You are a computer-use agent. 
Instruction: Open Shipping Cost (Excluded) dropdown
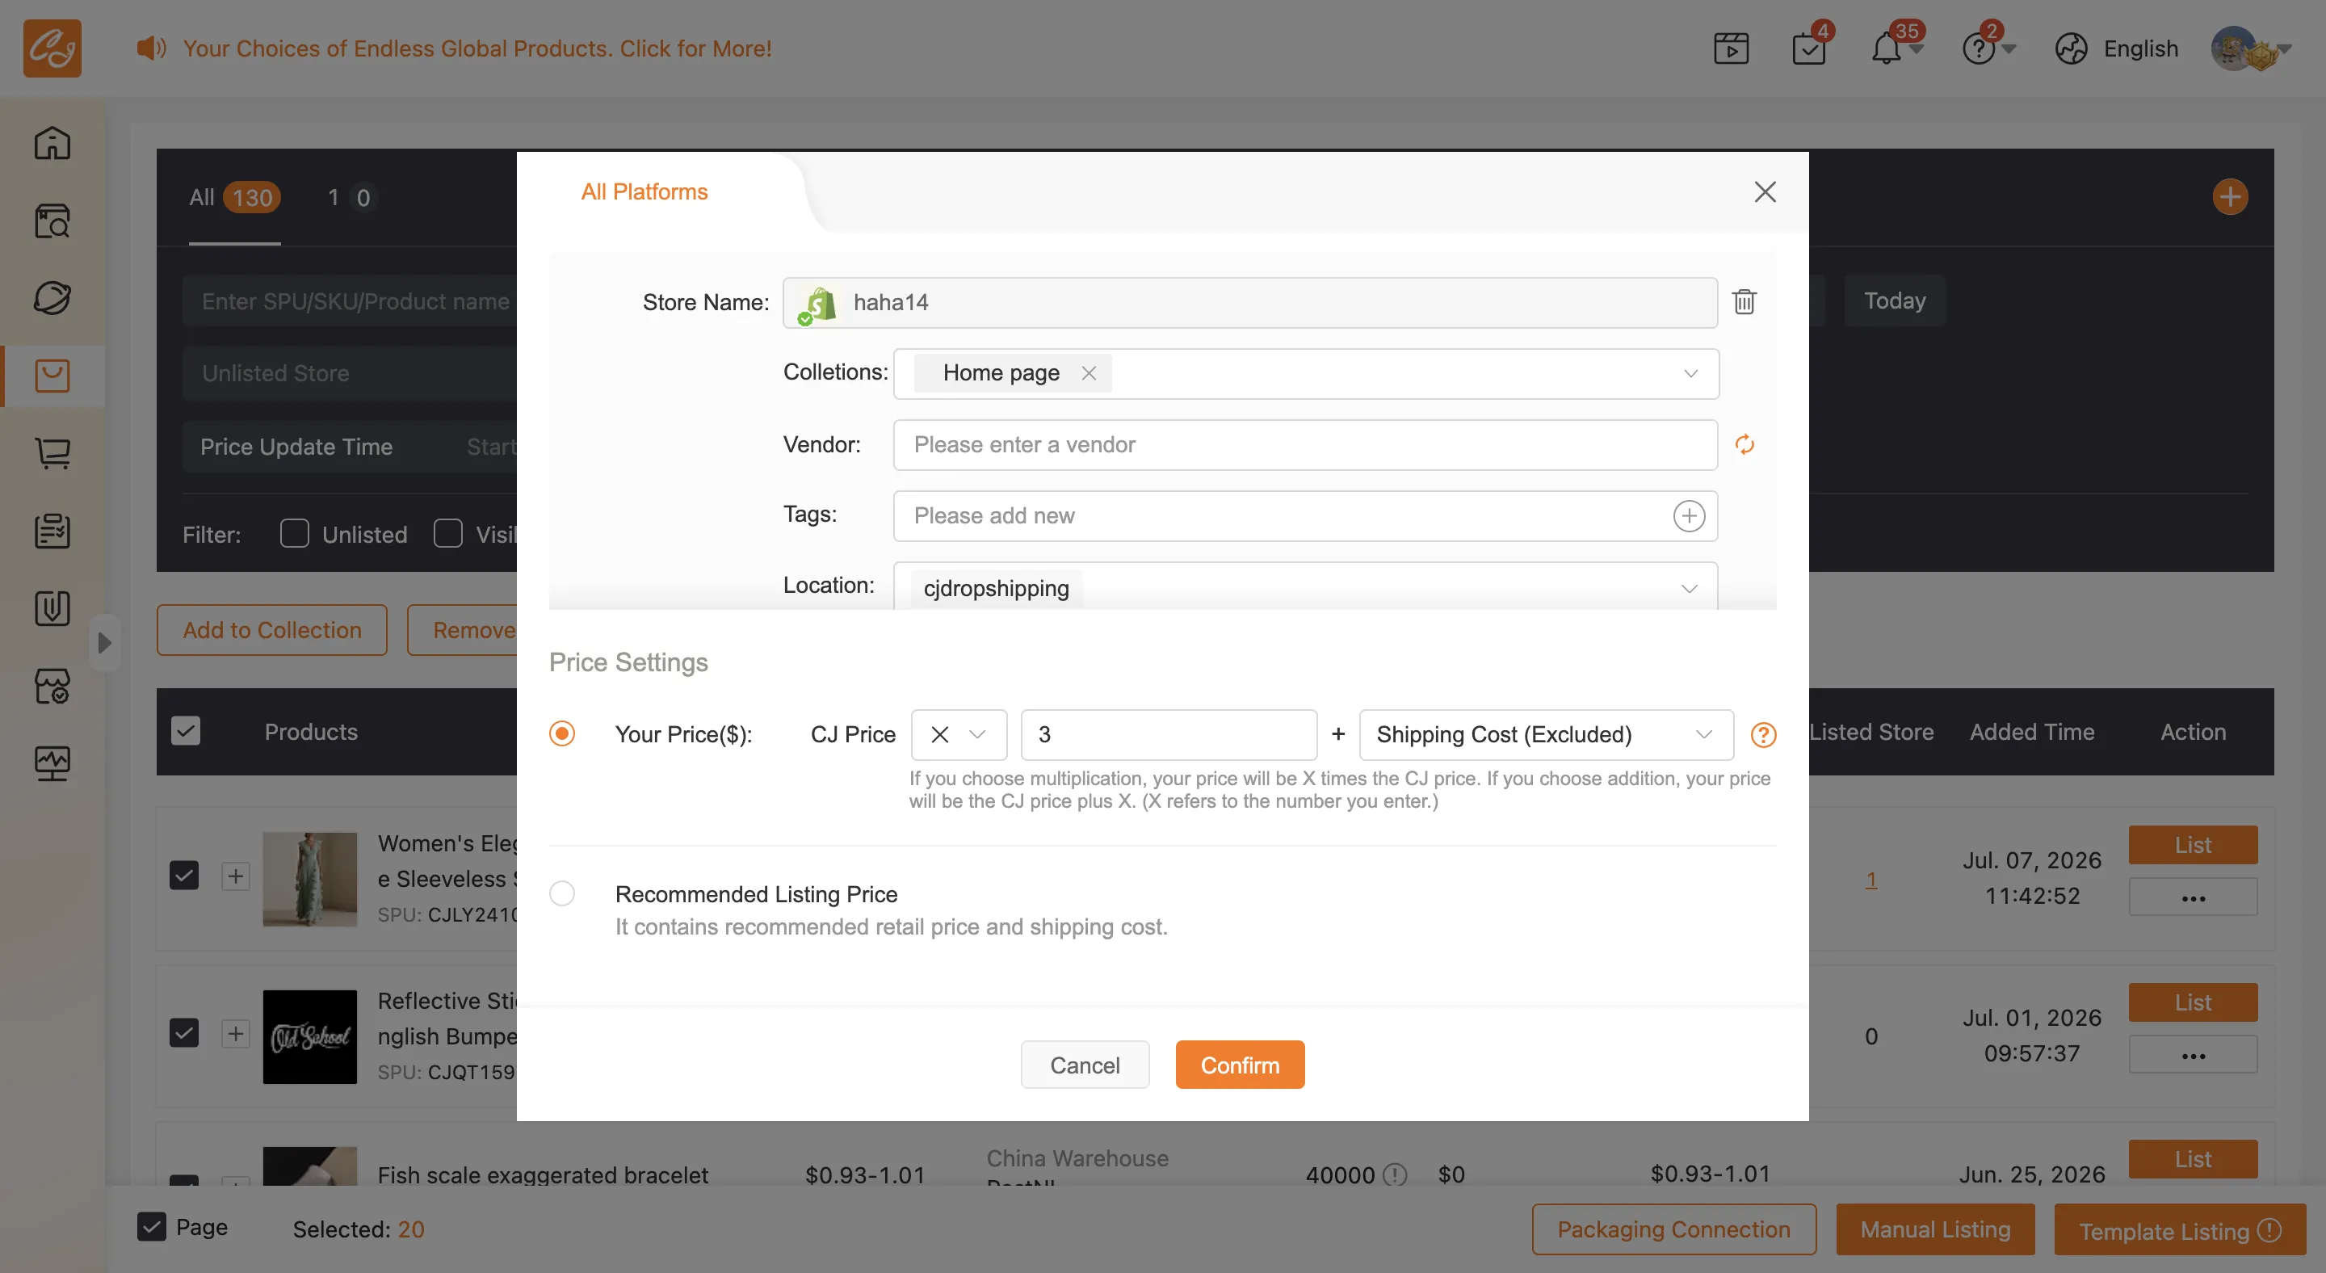1546,735
